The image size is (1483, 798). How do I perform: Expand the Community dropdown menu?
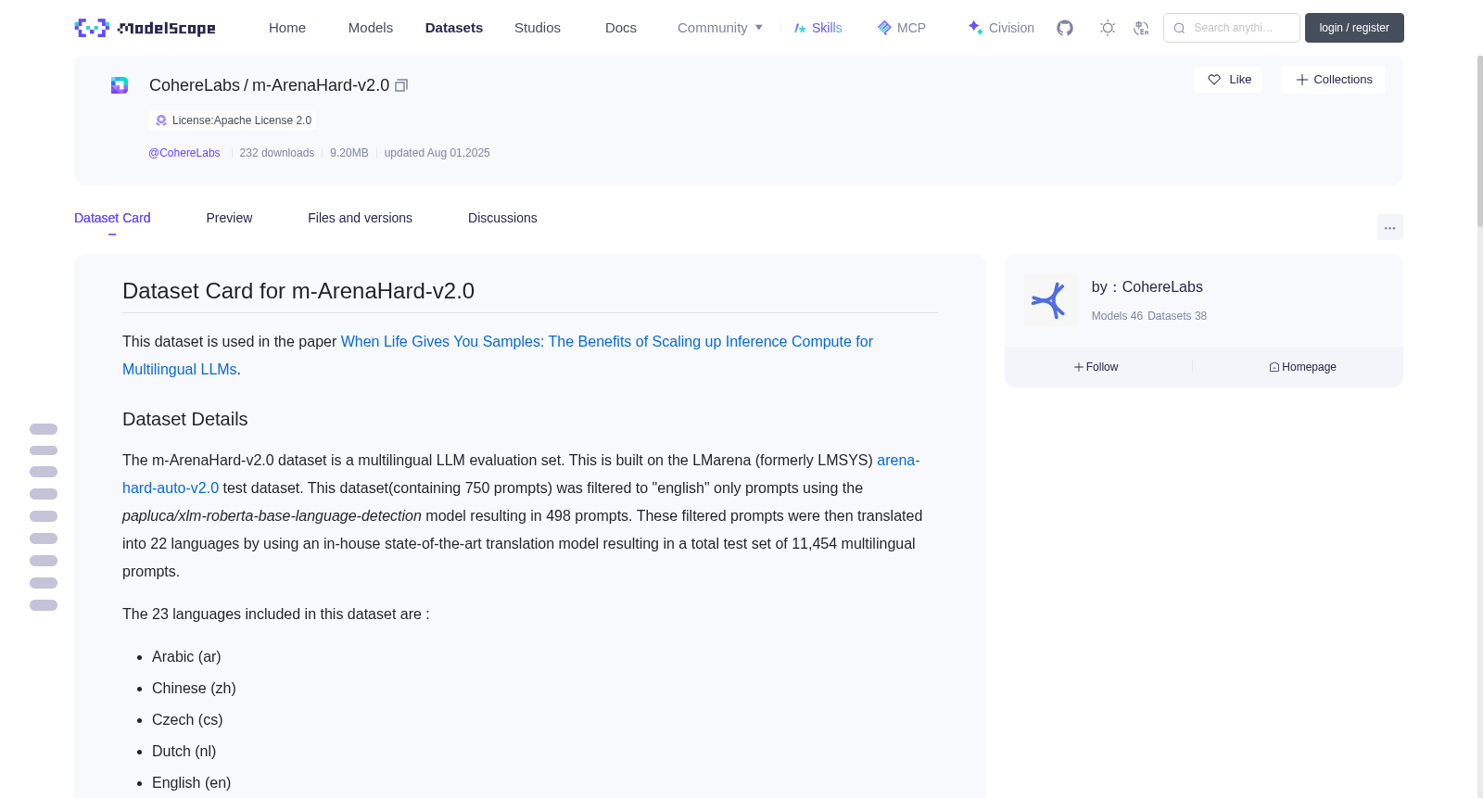coord(720,28)
